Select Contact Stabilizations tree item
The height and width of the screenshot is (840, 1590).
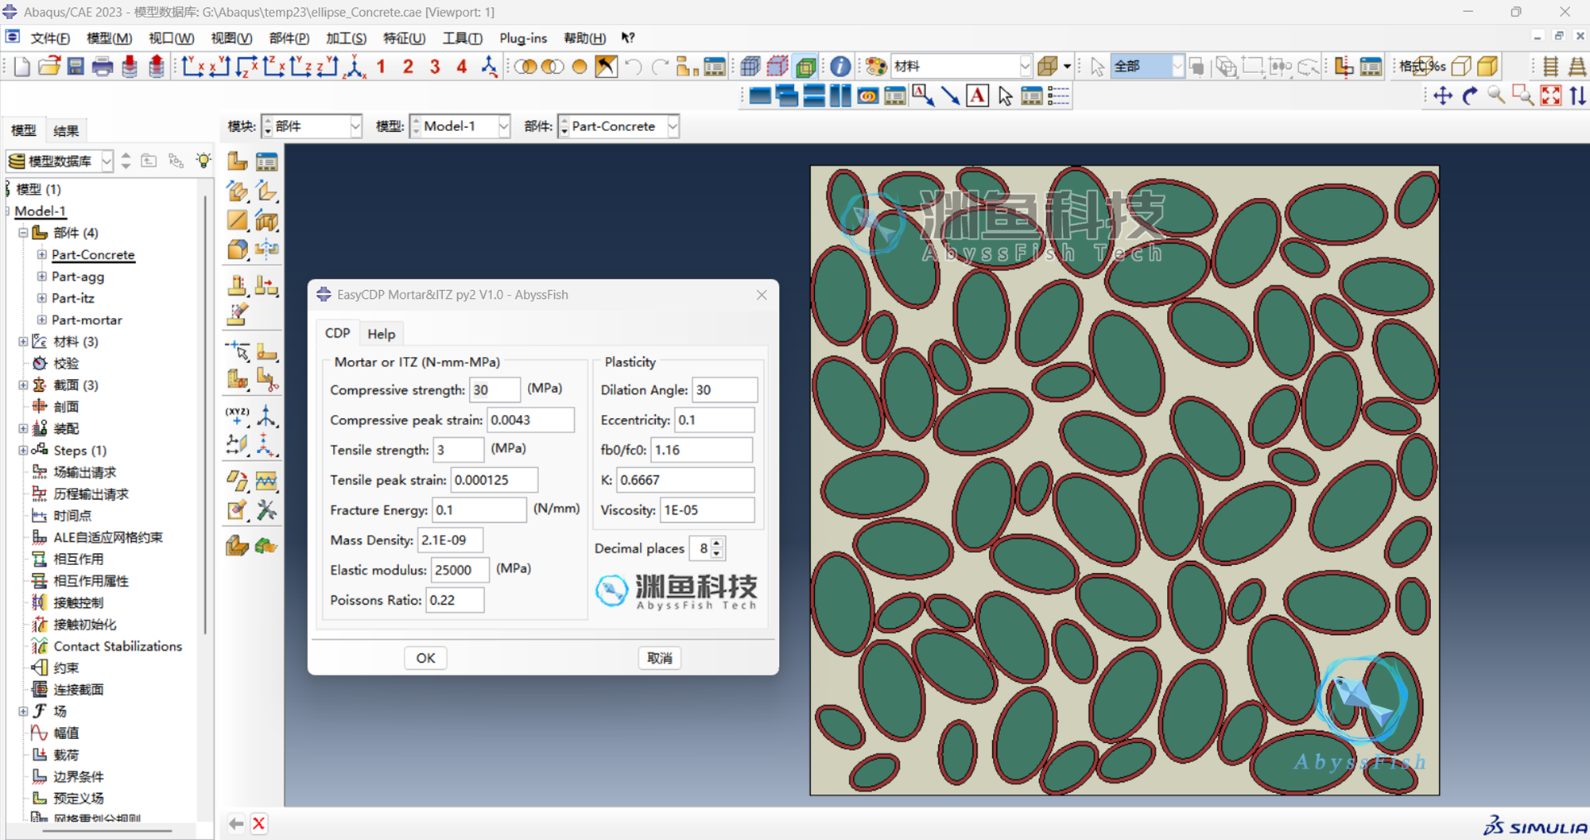point(118,646)
